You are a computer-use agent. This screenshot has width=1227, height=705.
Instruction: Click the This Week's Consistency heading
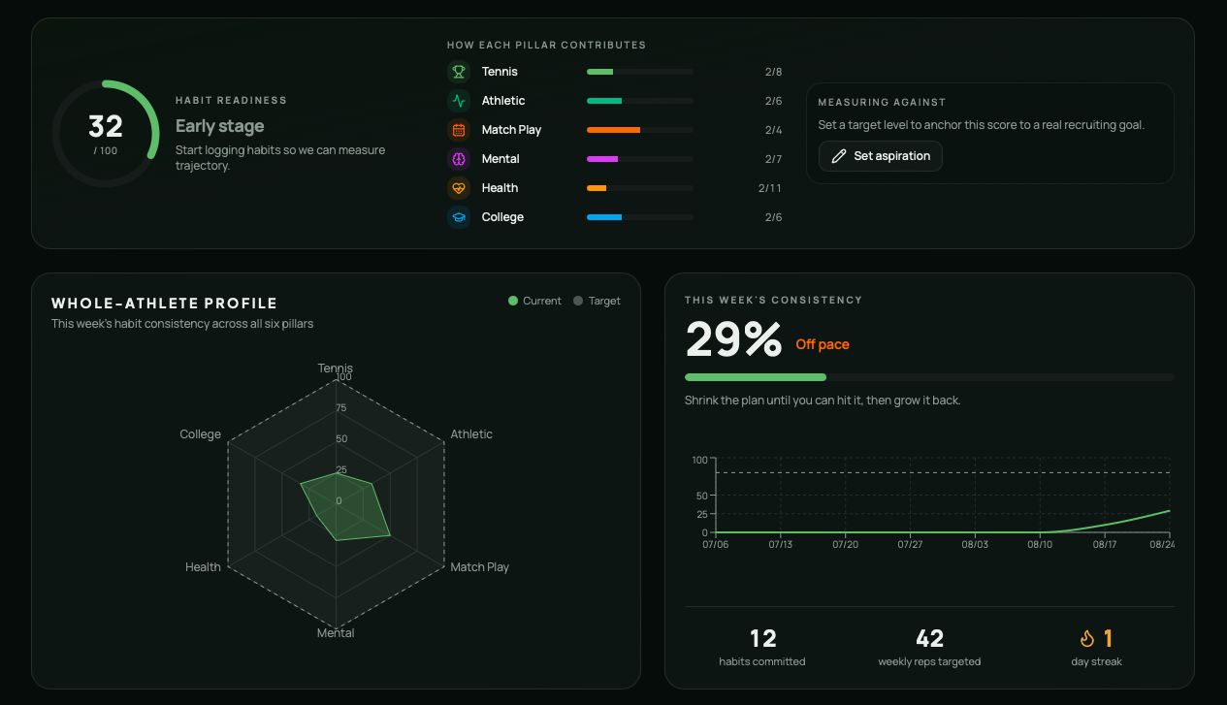[773, 301]
